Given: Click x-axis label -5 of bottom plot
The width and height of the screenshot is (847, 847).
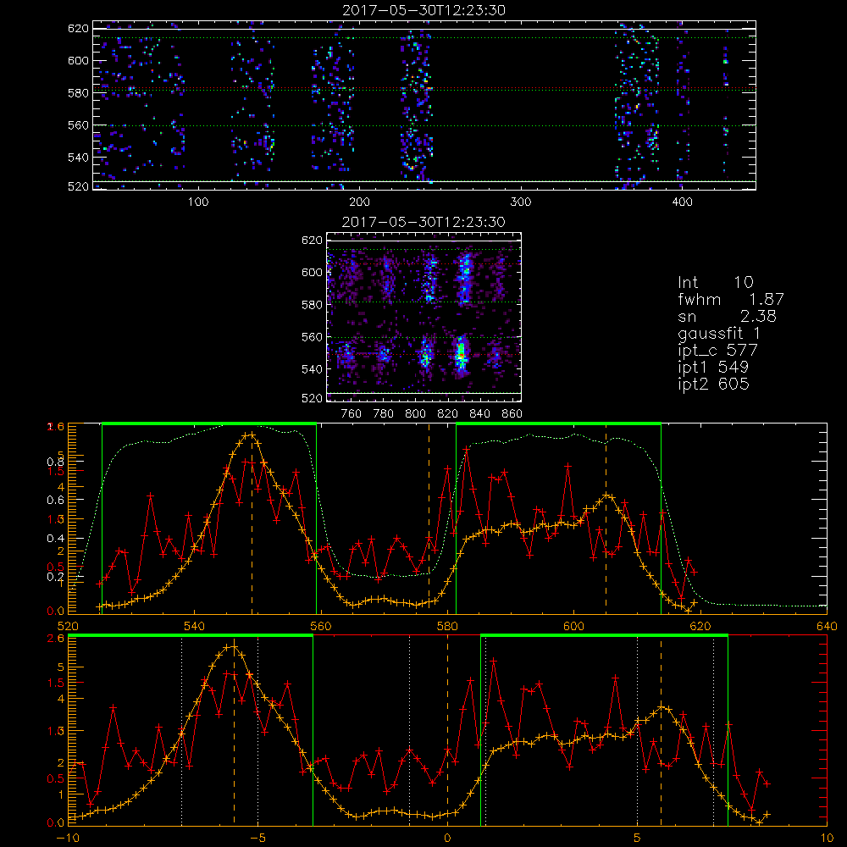Looking at the screenshot, I should point(257,838).
